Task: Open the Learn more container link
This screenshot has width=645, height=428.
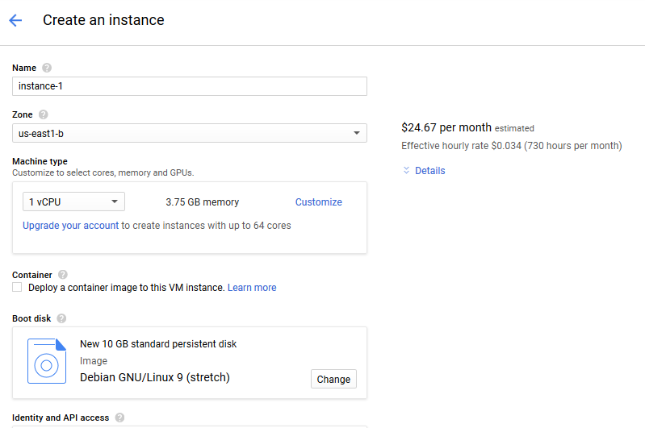Action: (x=252, y=288)
